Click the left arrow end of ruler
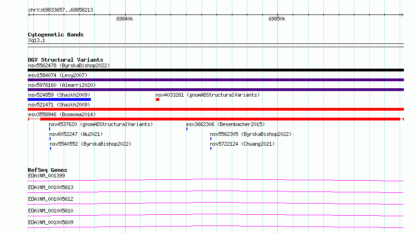Image resolution: width=417 pixels, height=233 pixels. click(x=30, y=15)
